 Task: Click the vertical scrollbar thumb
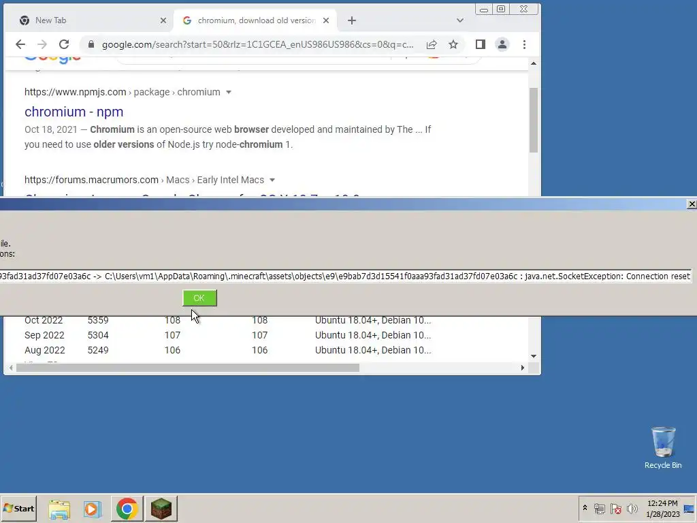(534, 120)
